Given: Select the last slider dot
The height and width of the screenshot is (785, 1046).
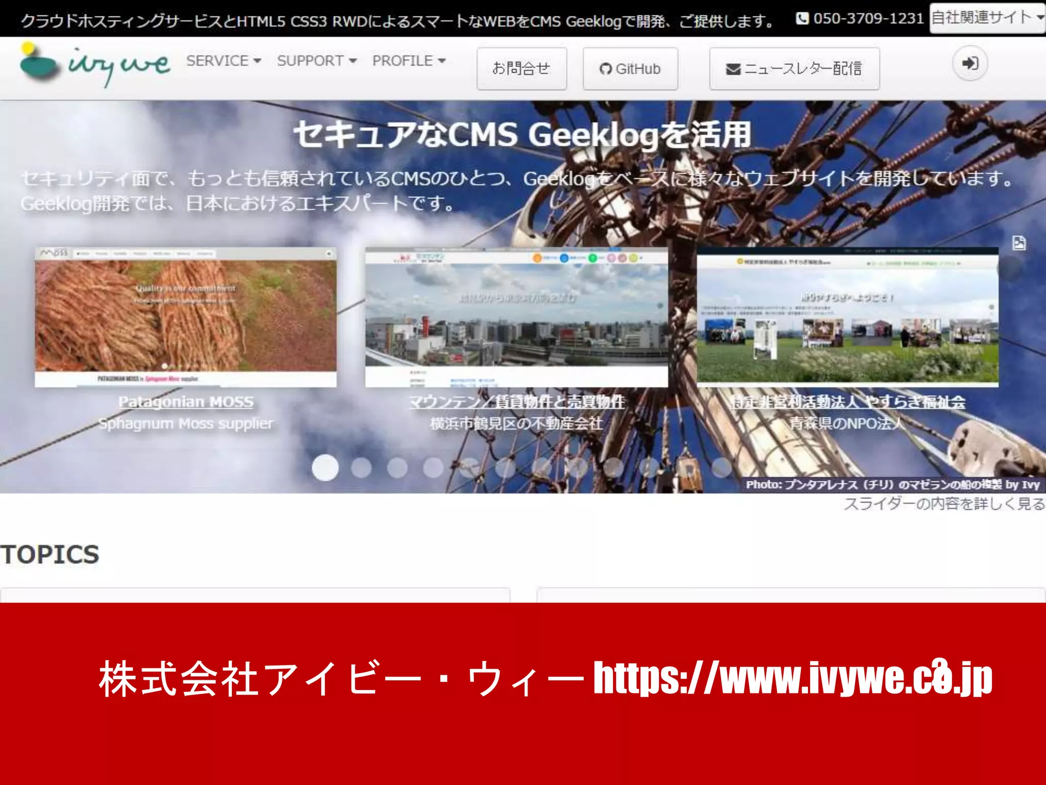Looking at the screenshot, I should click(722, 467).
